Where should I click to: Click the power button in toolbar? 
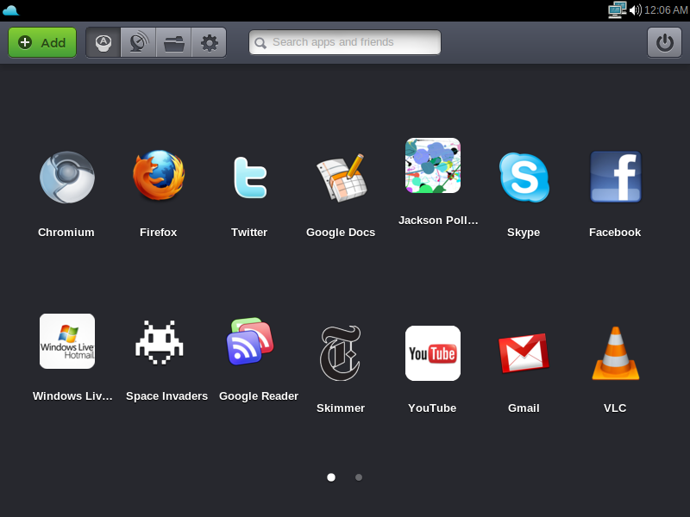pos(664,42)
